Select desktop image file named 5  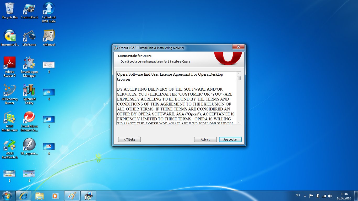click(49, 121)
